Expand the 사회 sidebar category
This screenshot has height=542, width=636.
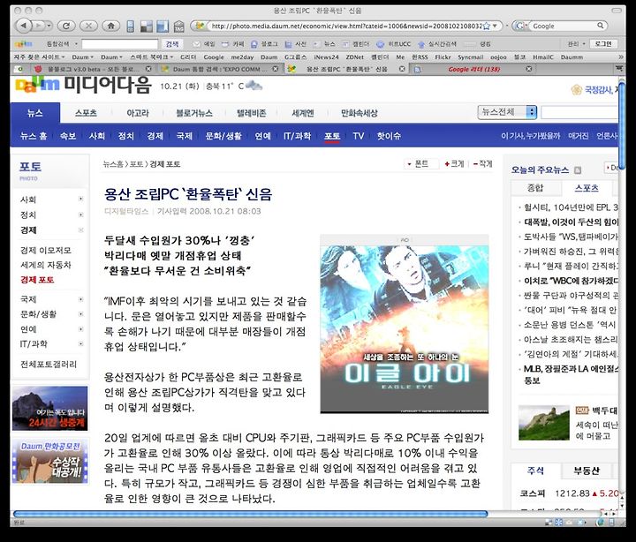(x=80, y=199)
